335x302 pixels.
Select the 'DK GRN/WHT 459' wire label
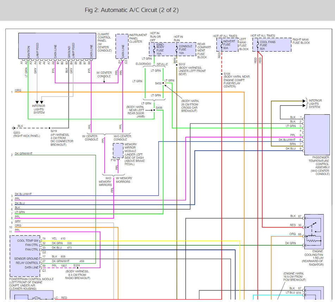pyautogui.click(x=68, y=261)
